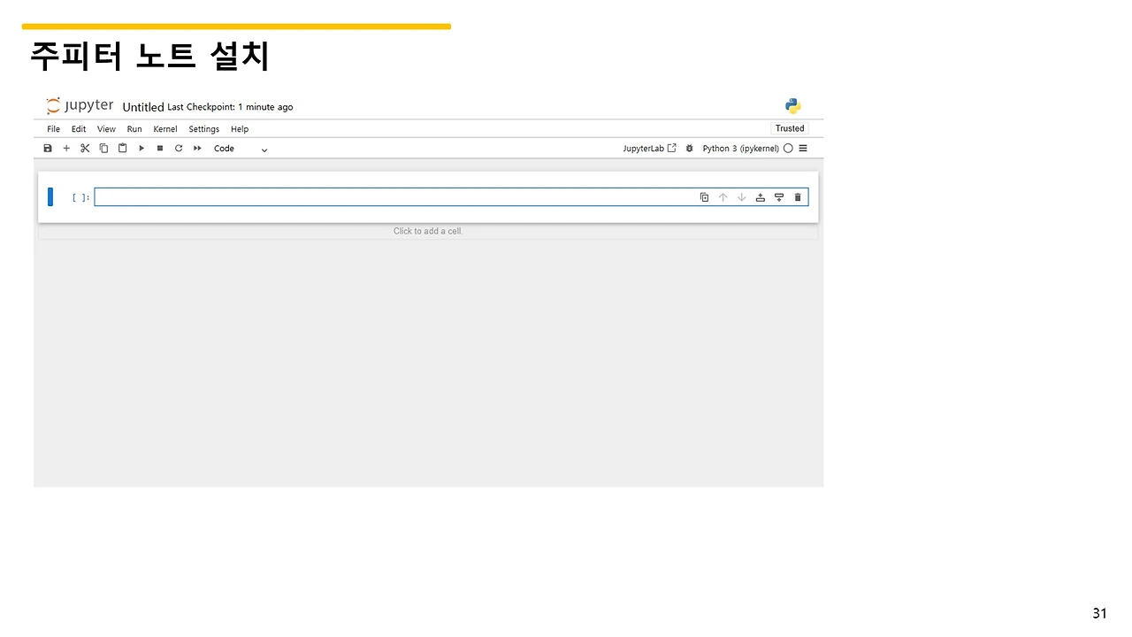This screenshot has width=1132, height=637.
Task: Open the Kernel menu
Action: pyautogui.click(x=165, y=129)
